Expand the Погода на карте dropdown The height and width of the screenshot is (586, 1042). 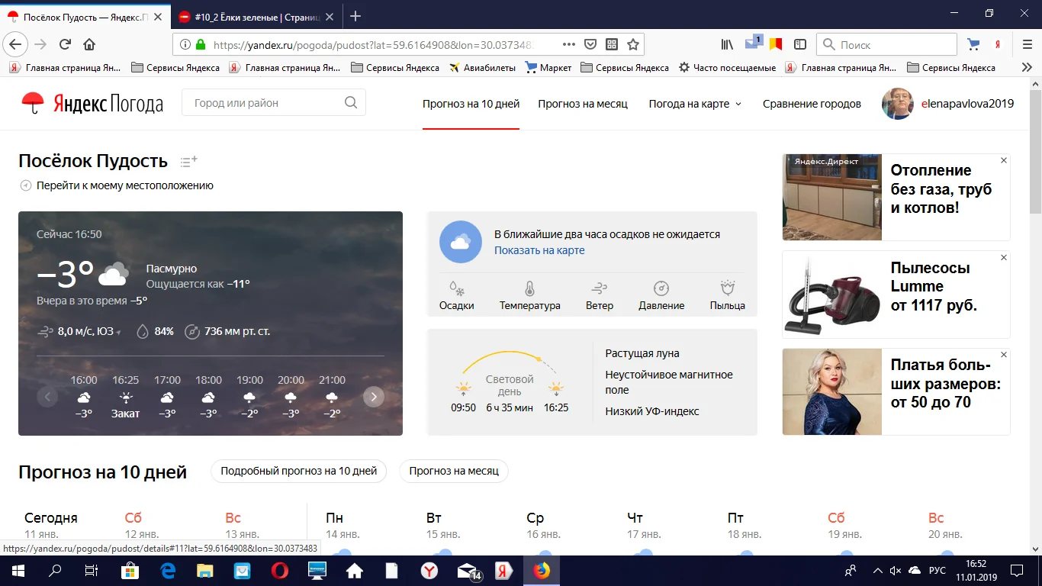pyautogui.click(x=694, y=104)
